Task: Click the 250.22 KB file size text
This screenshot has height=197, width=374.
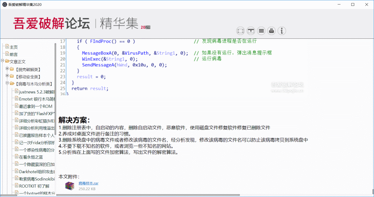Action: [x=87, y=189]
